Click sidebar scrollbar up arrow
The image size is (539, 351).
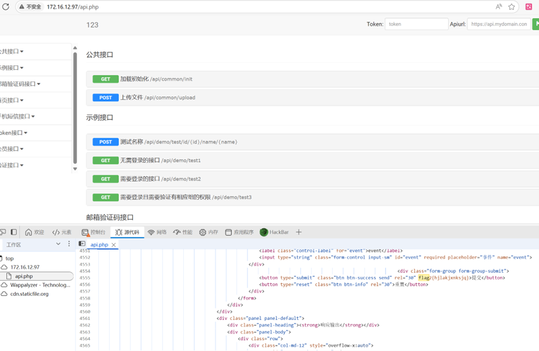point(75,48)
